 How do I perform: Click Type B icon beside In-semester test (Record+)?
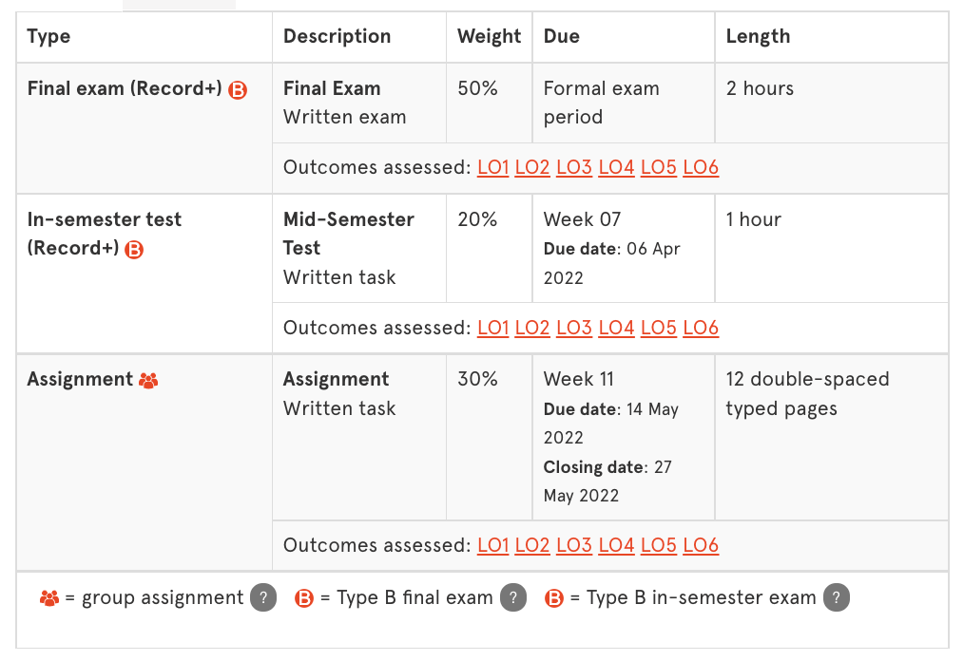(x=135, y=250)
